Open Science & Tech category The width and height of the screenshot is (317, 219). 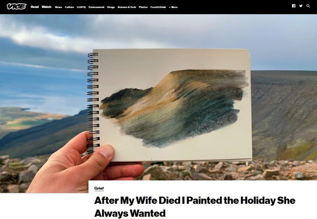[x=127, y=7]
